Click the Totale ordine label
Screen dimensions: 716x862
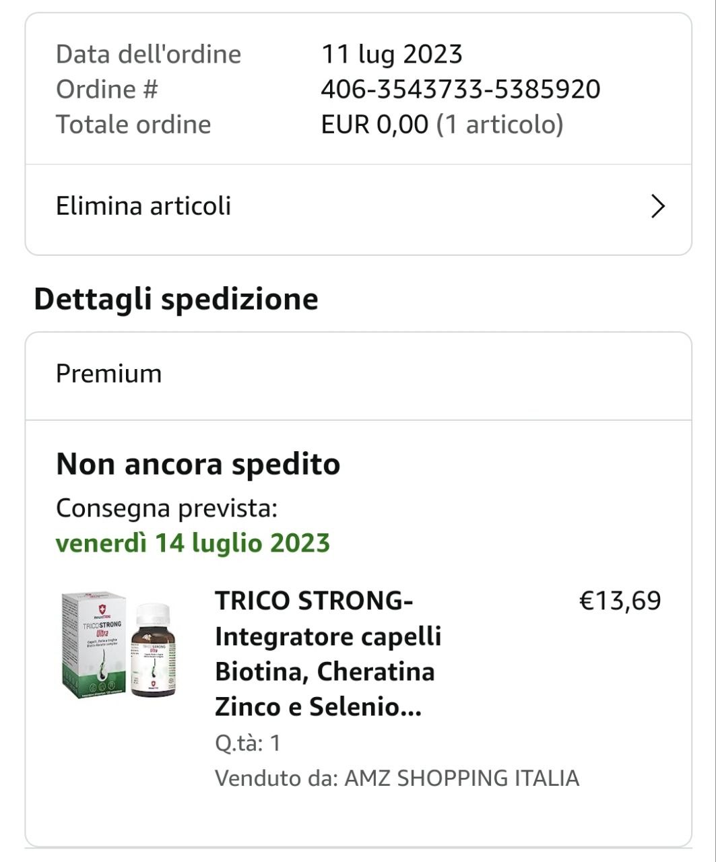(x=133, y=125)
